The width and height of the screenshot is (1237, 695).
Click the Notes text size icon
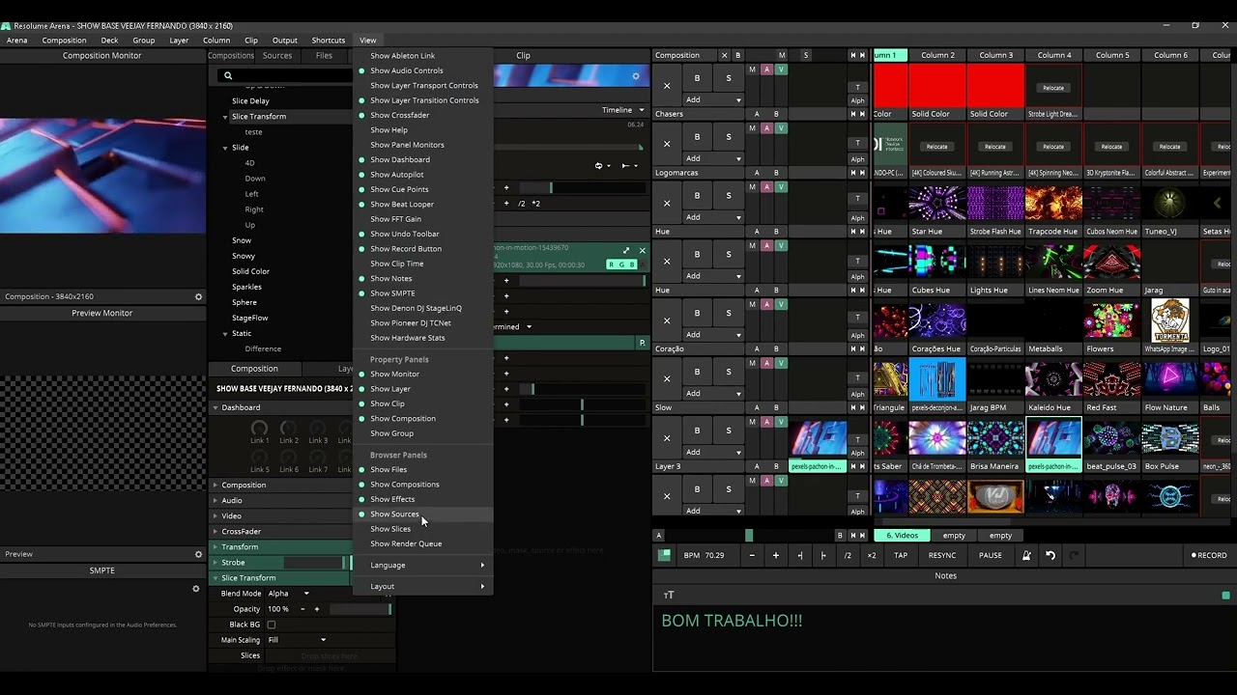click(x=669, y=596)
